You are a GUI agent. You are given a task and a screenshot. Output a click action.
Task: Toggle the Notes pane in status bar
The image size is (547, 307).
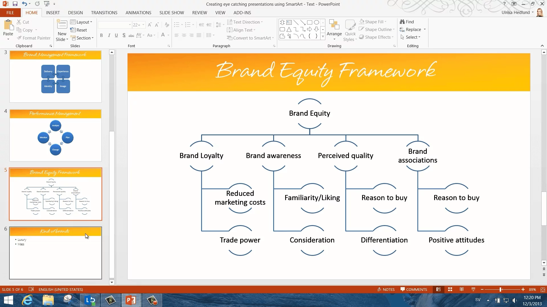coord(386,289)
